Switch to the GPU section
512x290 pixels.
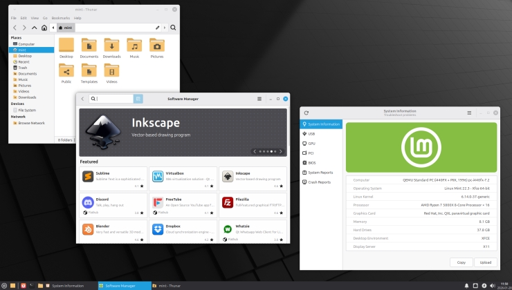pos(311,144)
